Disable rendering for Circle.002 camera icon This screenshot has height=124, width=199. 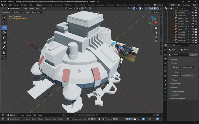[196, 13]
